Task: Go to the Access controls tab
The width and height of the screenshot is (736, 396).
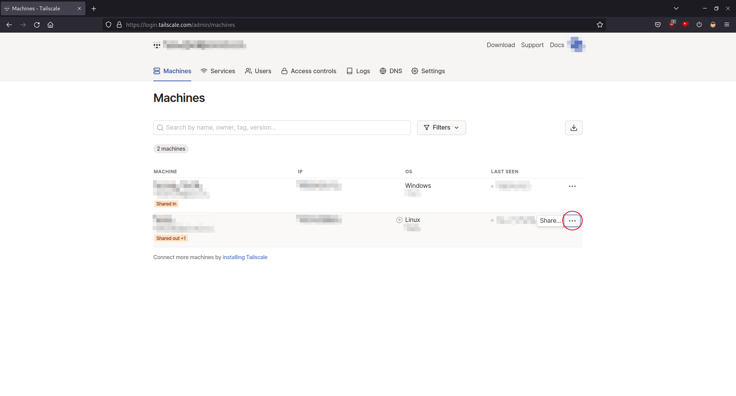Action: tap(309, 71)
